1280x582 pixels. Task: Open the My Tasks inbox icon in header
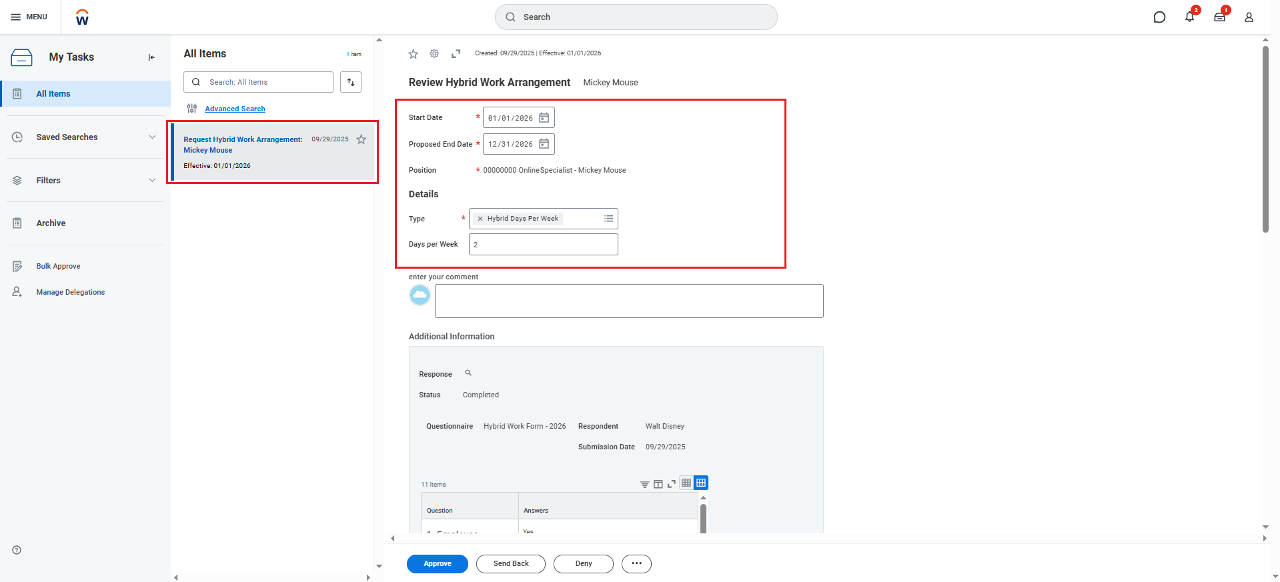click(1219, 17)
